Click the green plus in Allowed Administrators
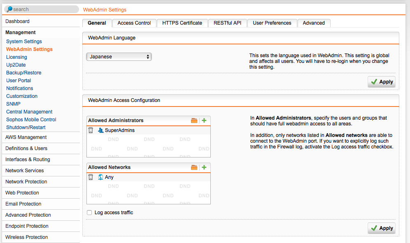The image size is (410, 243). (204, 120)
